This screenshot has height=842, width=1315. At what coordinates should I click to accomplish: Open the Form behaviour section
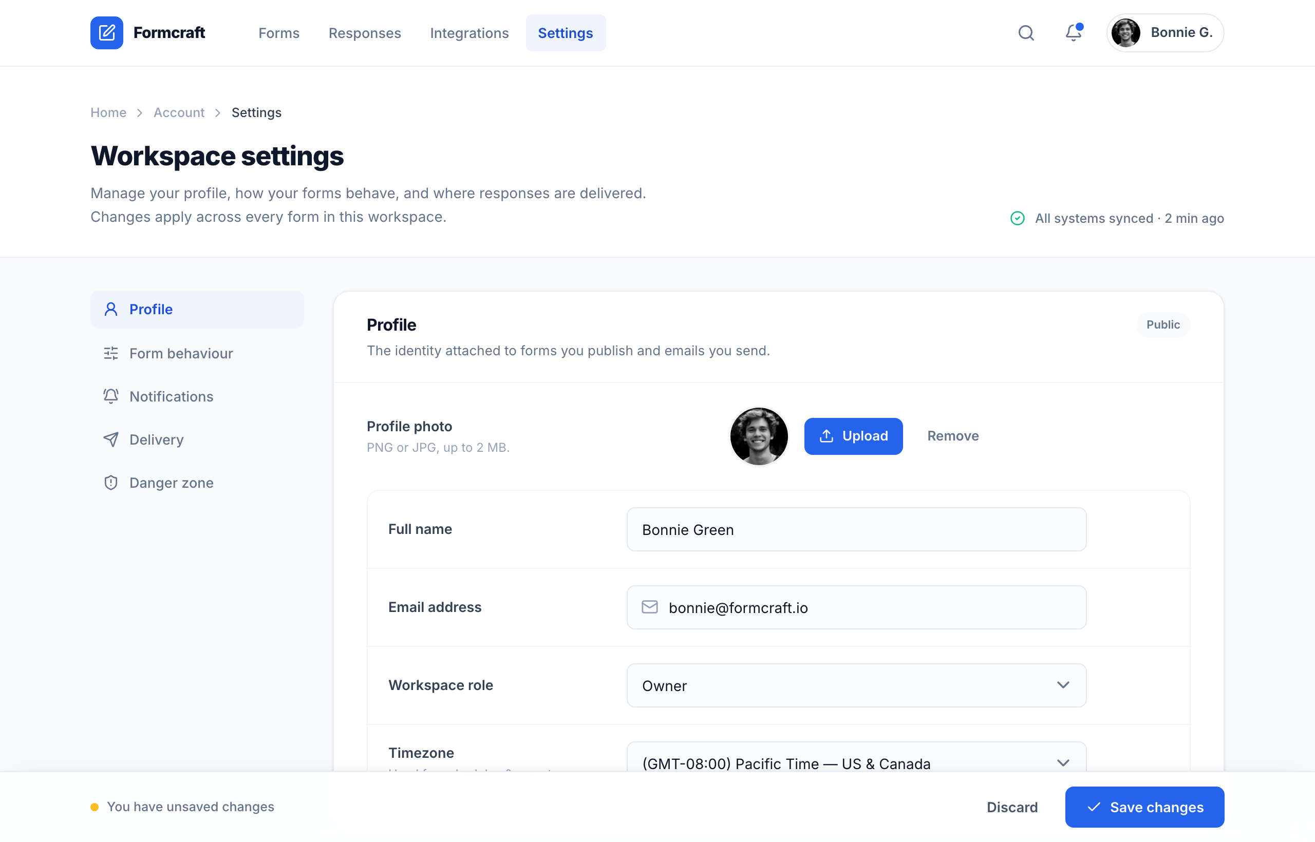[x=197, y=353]
